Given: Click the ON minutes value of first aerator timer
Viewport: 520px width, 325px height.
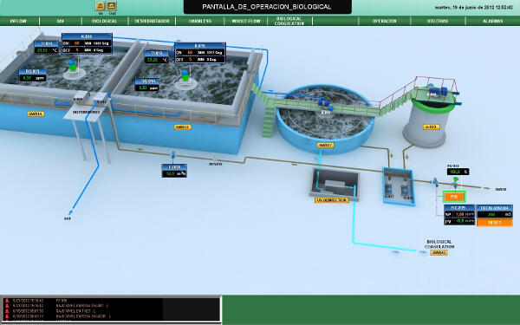Looking at the screenshot, I should [77, 43].
